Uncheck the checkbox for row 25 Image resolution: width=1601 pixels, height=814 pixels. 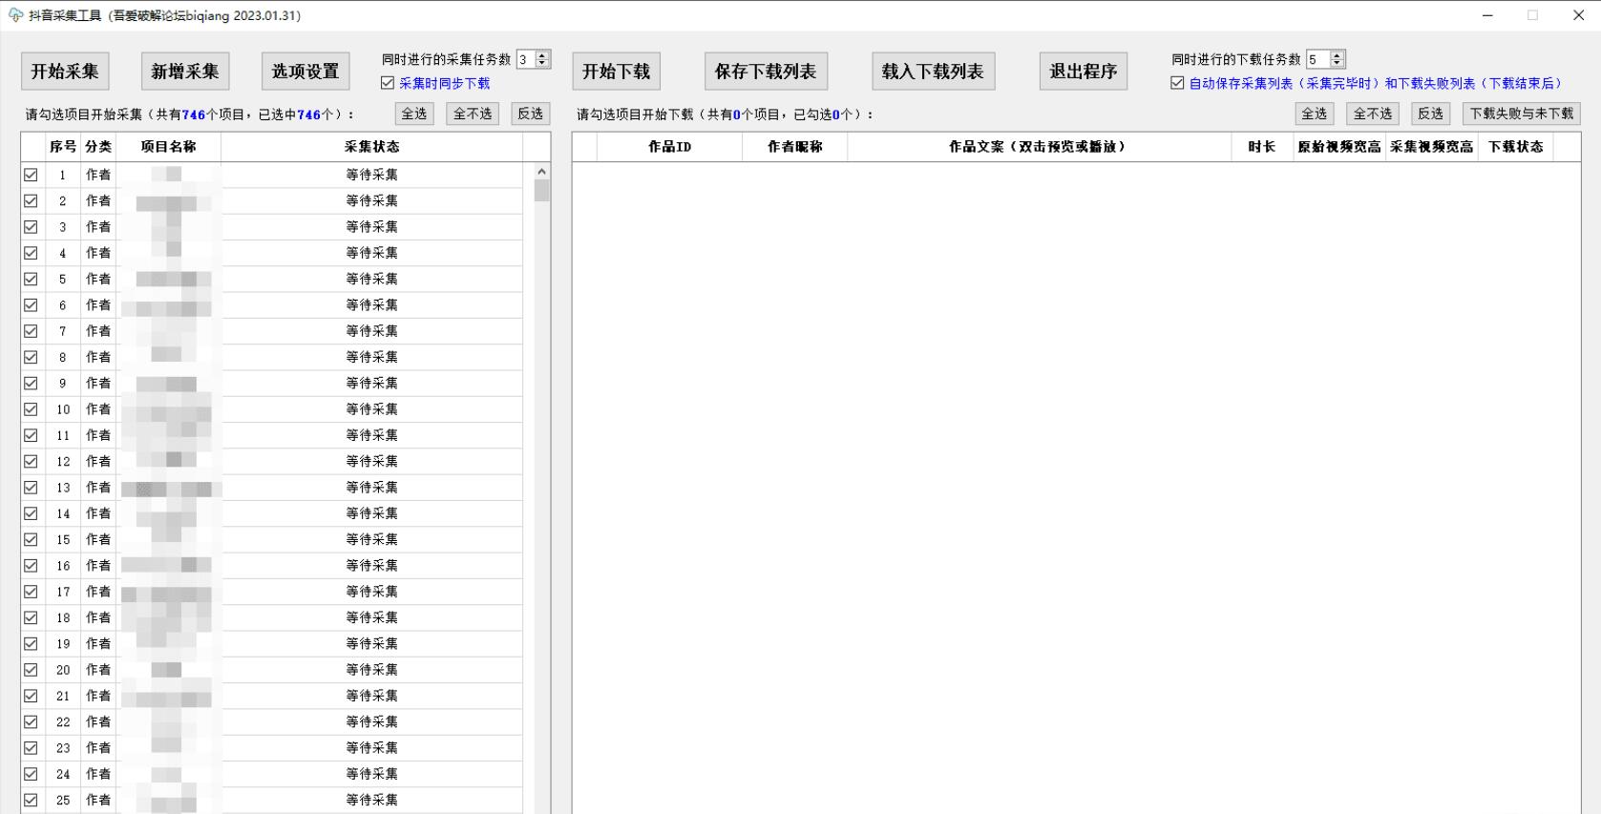(x=32, y=801)
